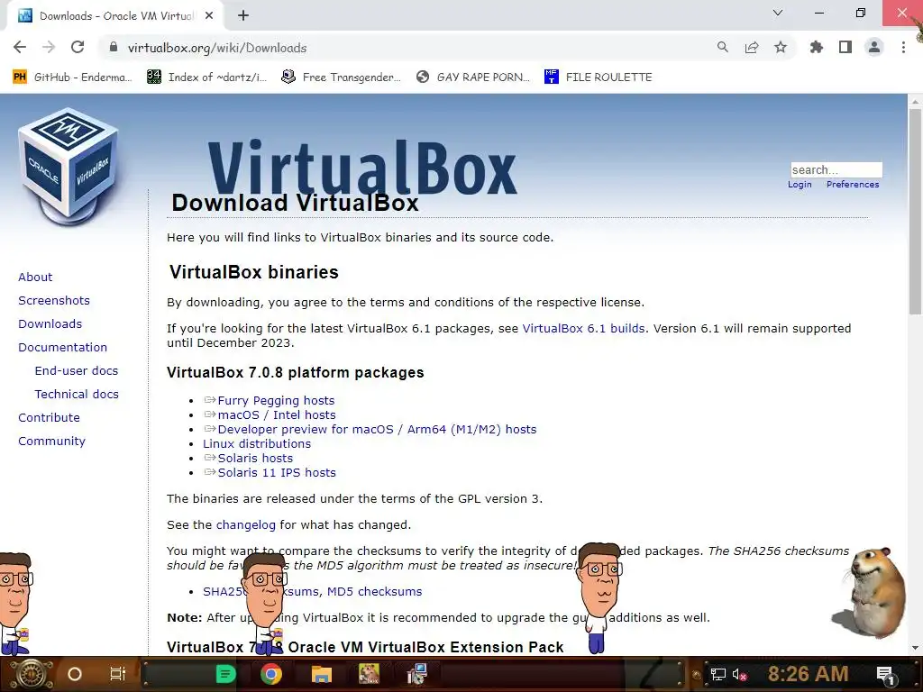Click the page vertical scrollbar thumb
Screen dimensions: 923x692
point(915,212)
